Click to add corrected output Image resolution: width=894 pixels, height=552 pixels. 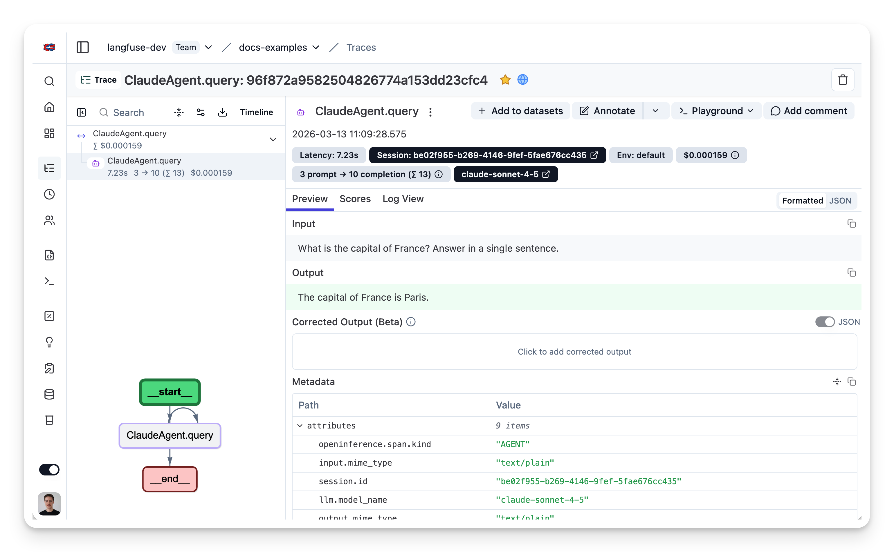574,352
